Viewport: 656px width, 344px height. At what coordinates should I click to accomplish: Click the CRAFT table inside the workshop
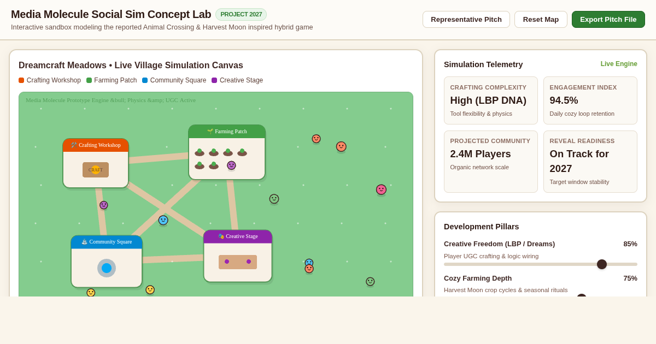tap(96, 170)
